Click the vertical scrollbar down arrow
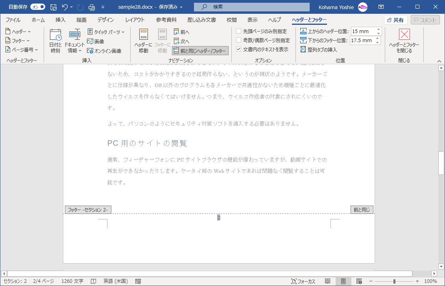This screenshot has height=286, width=445. coord(441,267)
